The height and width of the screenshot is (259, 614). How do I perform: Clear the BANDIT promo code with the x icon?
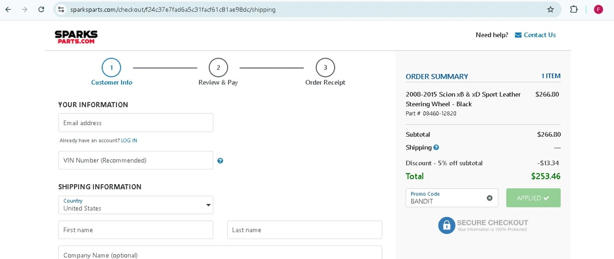490,198
